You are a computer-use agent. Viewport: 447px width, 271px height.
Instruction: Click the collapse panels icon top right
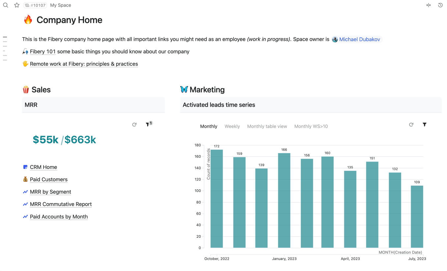(429, 5)
